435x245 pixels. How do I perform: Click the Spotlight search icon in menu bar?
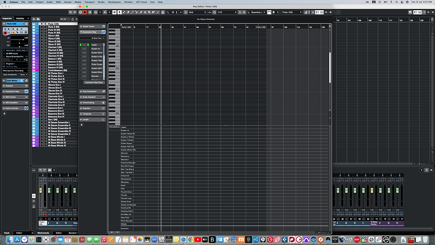(396, 2)
